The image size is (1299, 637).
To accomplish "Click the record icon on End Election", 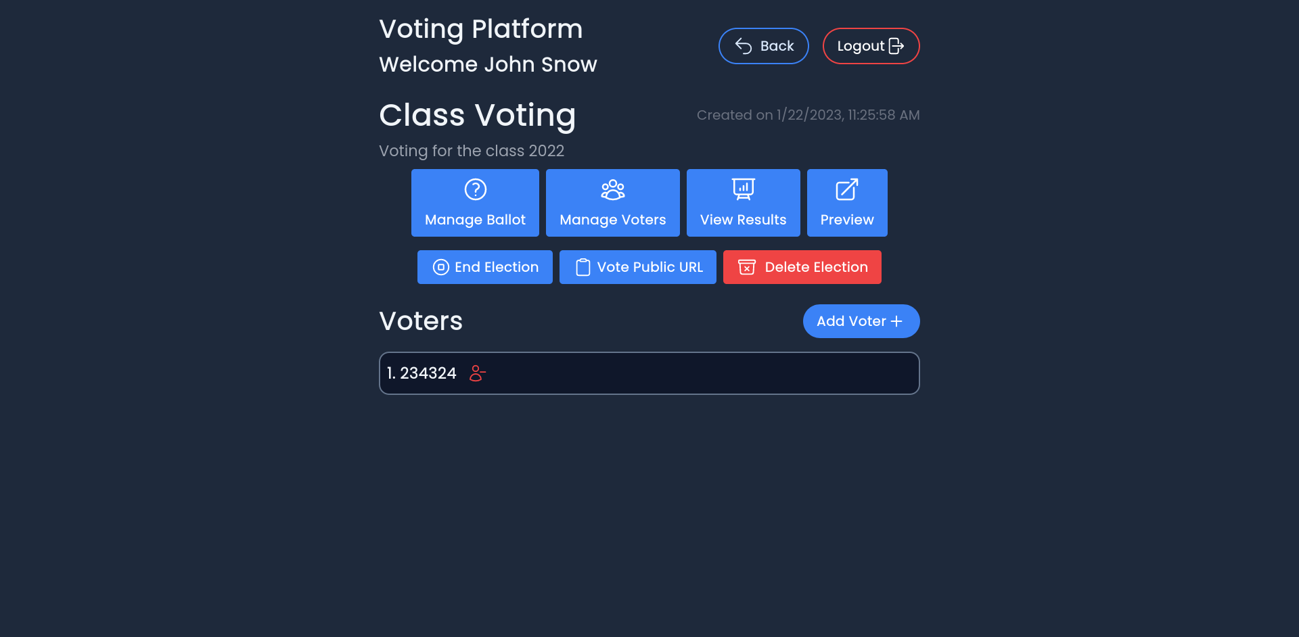I will (441, 267).
